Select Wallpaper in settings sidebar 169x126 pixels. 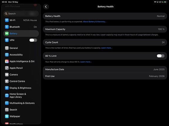point(21,116)
